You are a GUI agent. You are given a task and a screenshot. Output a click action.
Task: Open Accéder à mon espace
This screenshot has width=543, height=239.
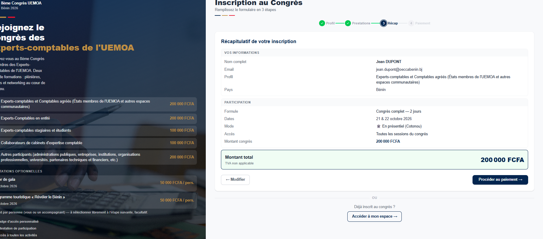click(374, 216)
